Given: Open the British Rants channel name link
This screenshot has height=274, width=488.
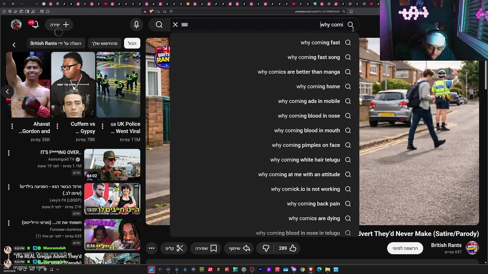Looking at the screenshot, I should click(x=446, y=245).
